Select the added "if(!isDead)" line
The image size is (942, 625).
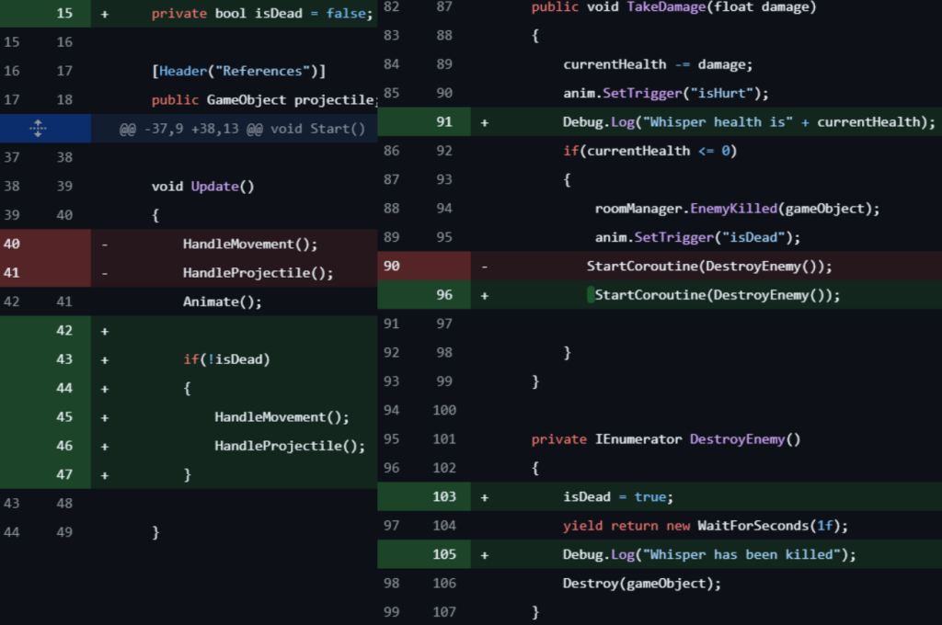[226, 359]
